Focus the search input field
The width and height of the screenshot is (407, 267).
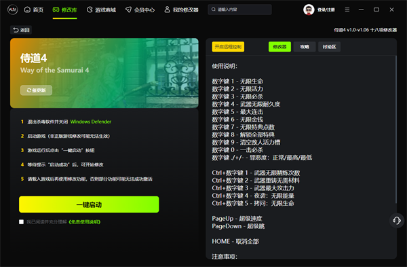pyautogui.click(x=239, y=10)
